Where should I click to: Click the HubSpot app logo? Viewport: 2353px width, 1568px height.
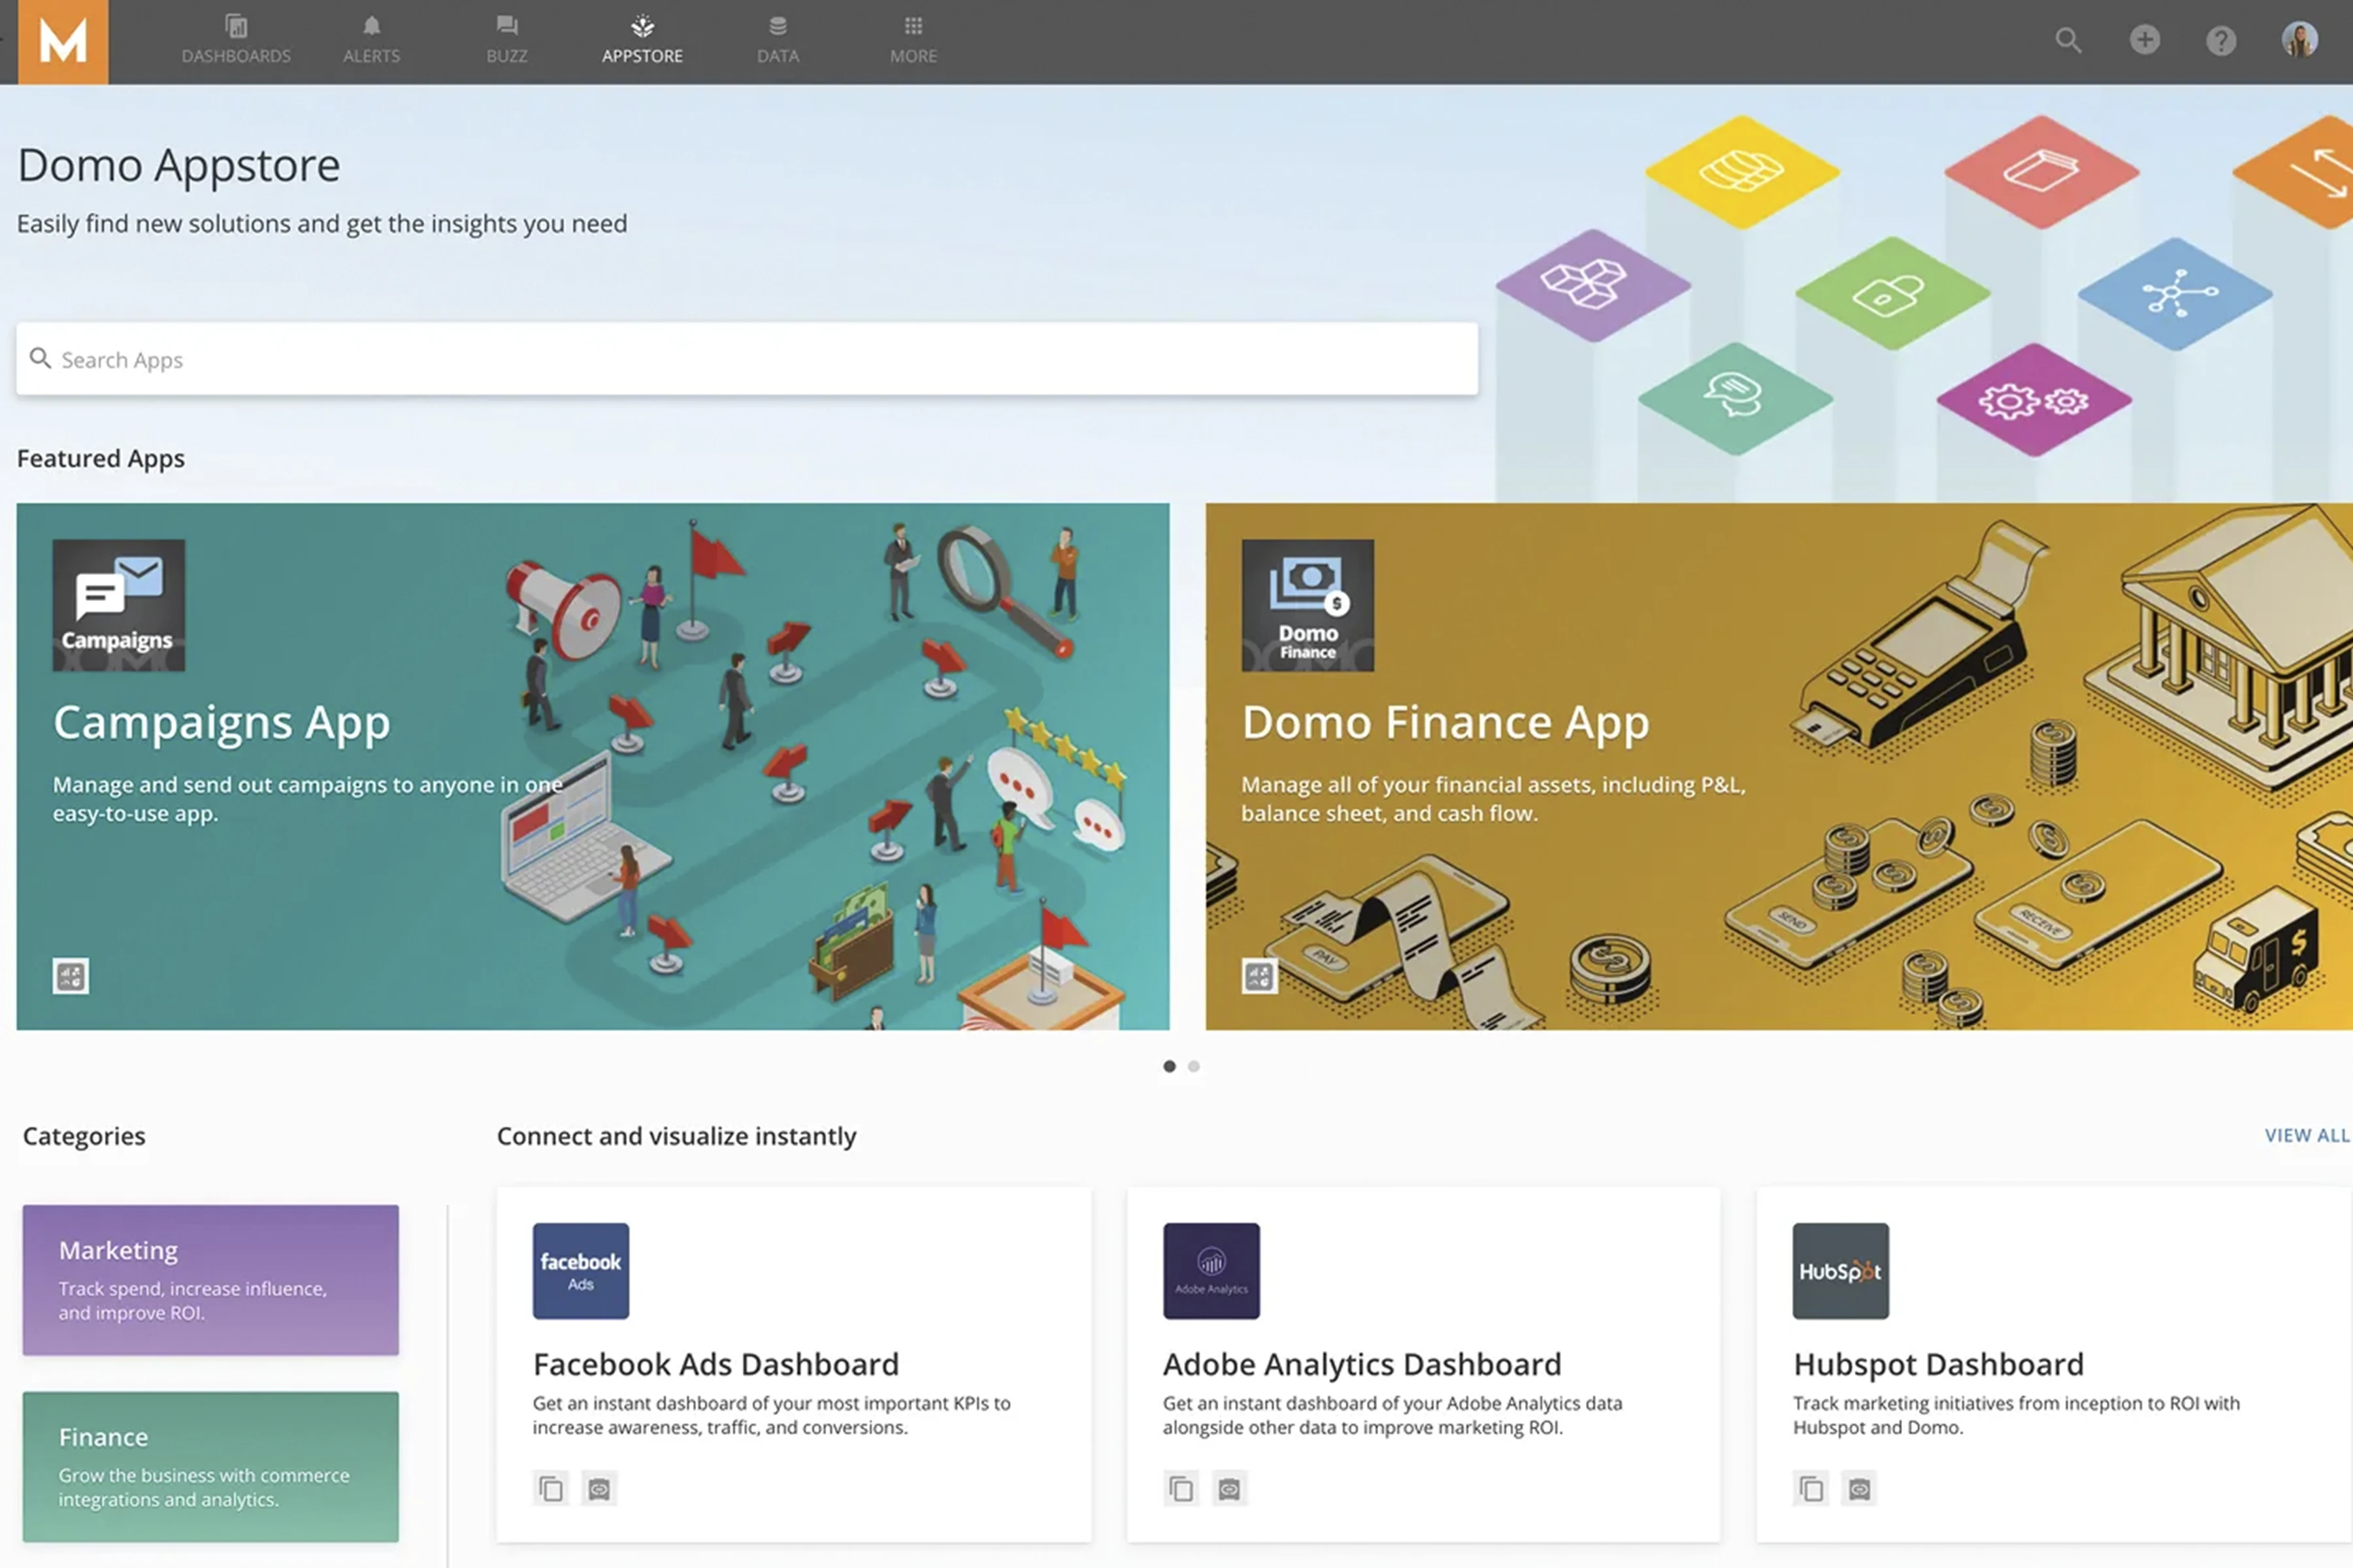1841,1271
